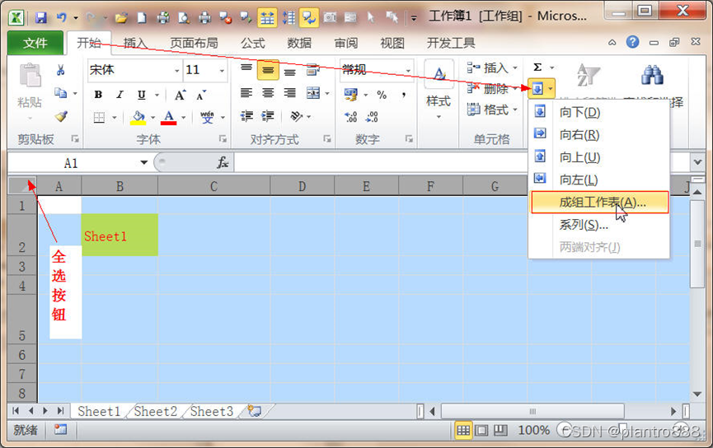Screen dimensions: 713x448
Task: Switch to 开发工具 ribbon tab
Action: point(451,43)
